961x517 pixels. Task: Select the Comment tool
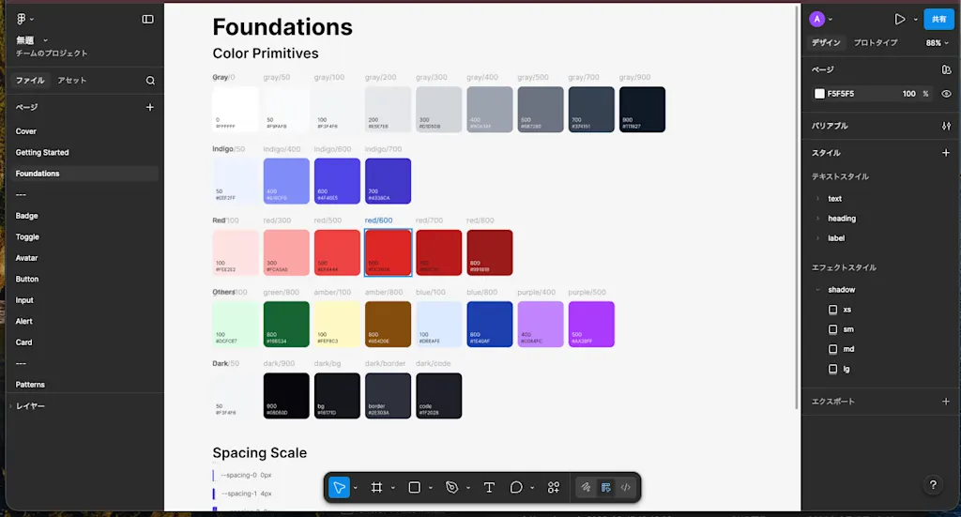[516, 488]
